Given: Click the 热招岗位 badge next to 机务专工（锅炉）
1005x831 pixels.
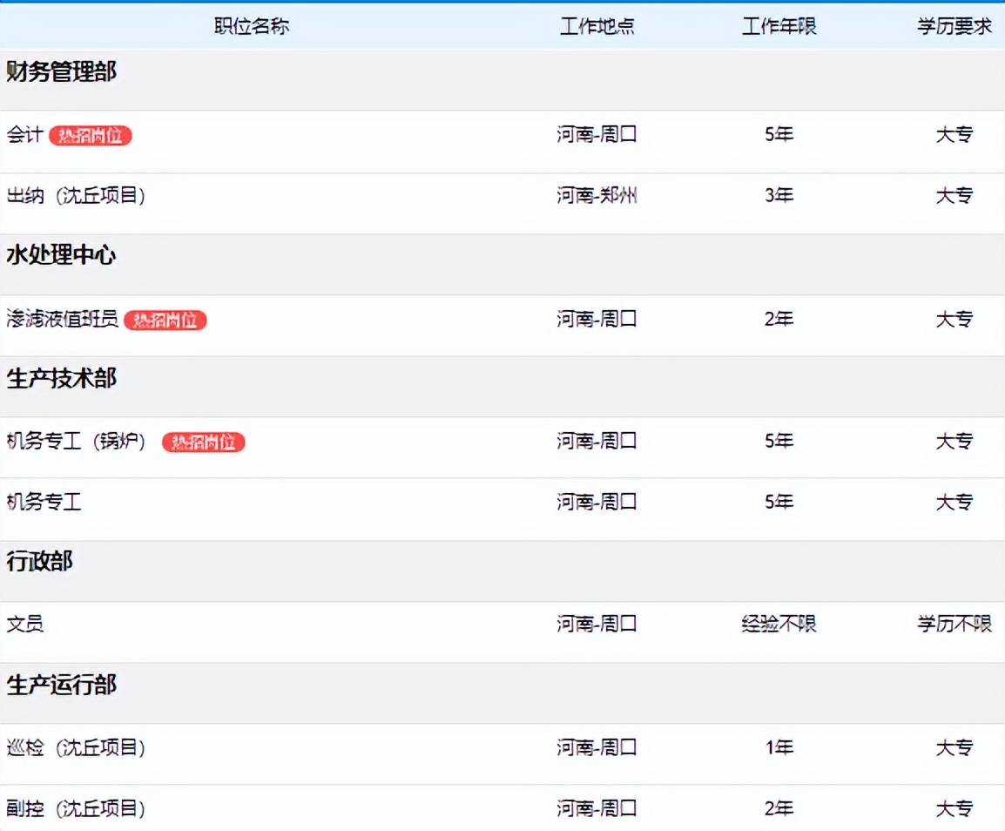Looking at the screenshot, I should pos(203,442).
